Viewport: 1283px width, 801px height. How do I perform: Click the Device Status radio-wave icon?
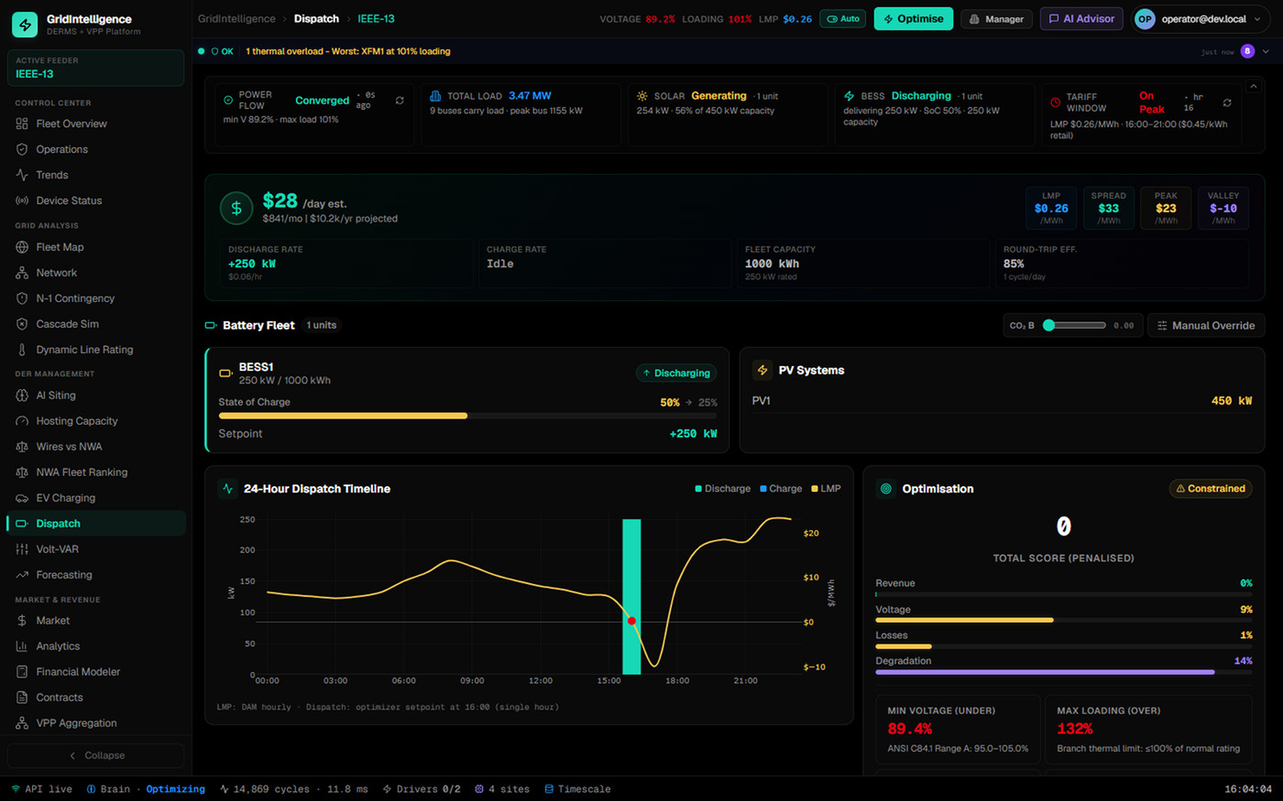tap(22, 201)
